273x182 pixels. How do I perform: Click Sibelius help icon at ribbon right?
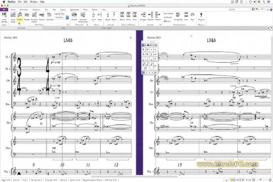tap(271, 9)
